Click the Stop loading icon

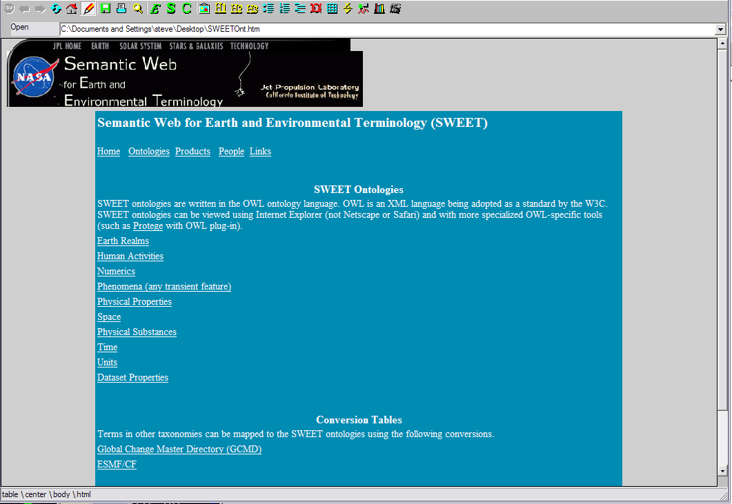(x=10, y=8)
